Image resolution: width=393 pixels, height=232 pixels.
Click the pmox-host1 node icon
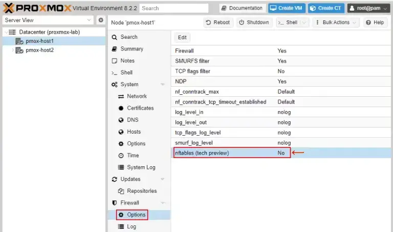(x=19, y=41)
